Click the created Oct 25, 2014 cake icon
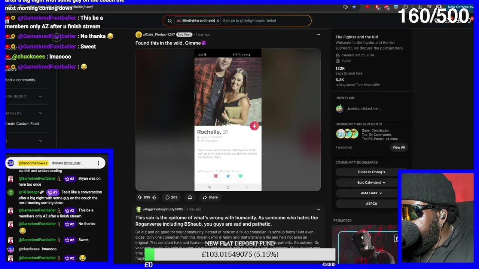This screenshot has height=269, width=479. click(338, 55)
